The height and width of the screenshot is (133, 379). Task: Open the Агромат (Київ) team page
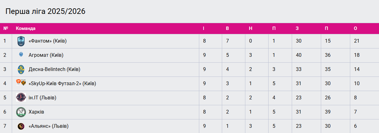tap(46, 55)
